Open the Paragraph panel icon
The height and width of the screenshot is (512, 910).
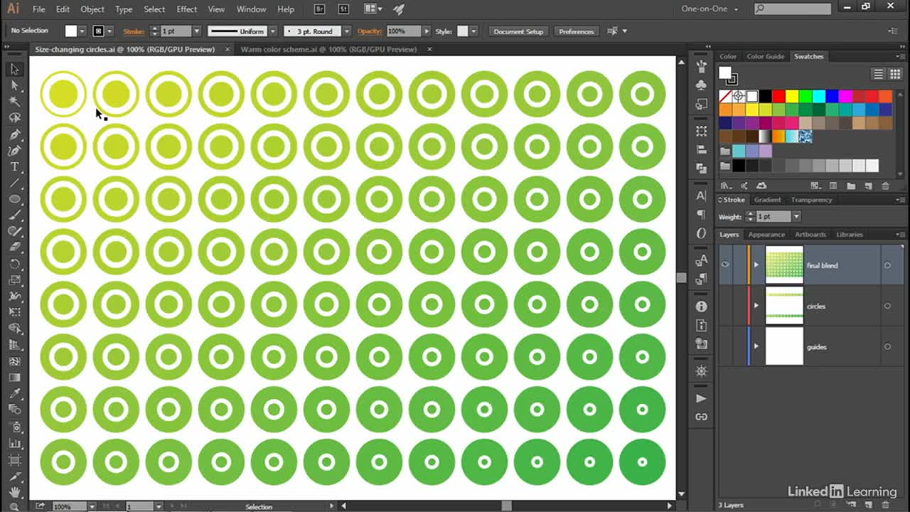coord(702,214)
